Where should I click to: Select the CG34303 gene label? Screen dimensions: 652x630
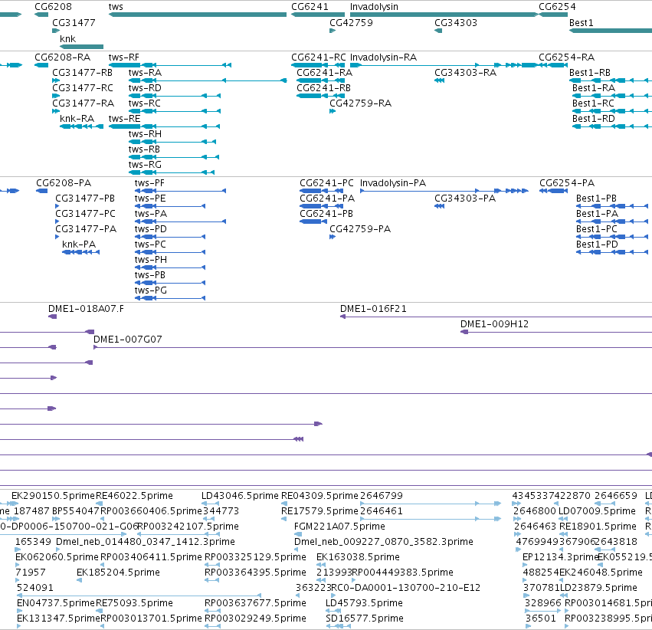click(x=456, y=23)
